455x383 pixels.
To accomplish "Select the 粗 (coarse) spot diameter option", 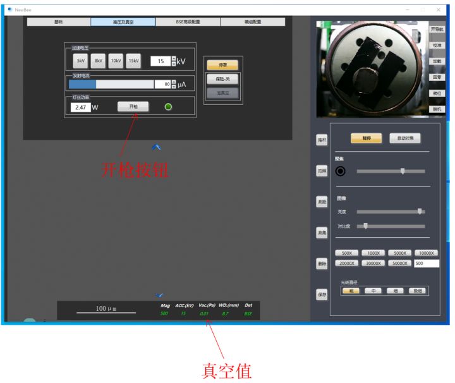I will 351,291.
